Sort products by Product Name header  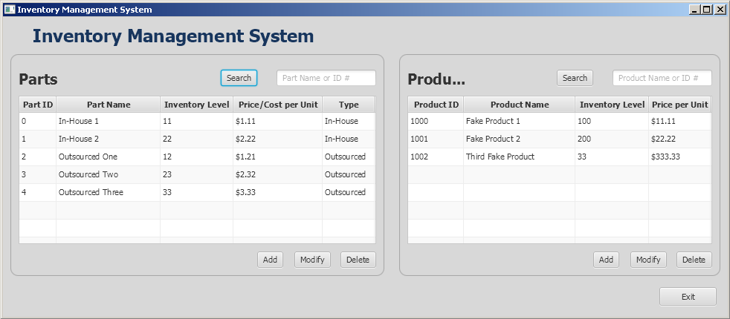[519, 105]
